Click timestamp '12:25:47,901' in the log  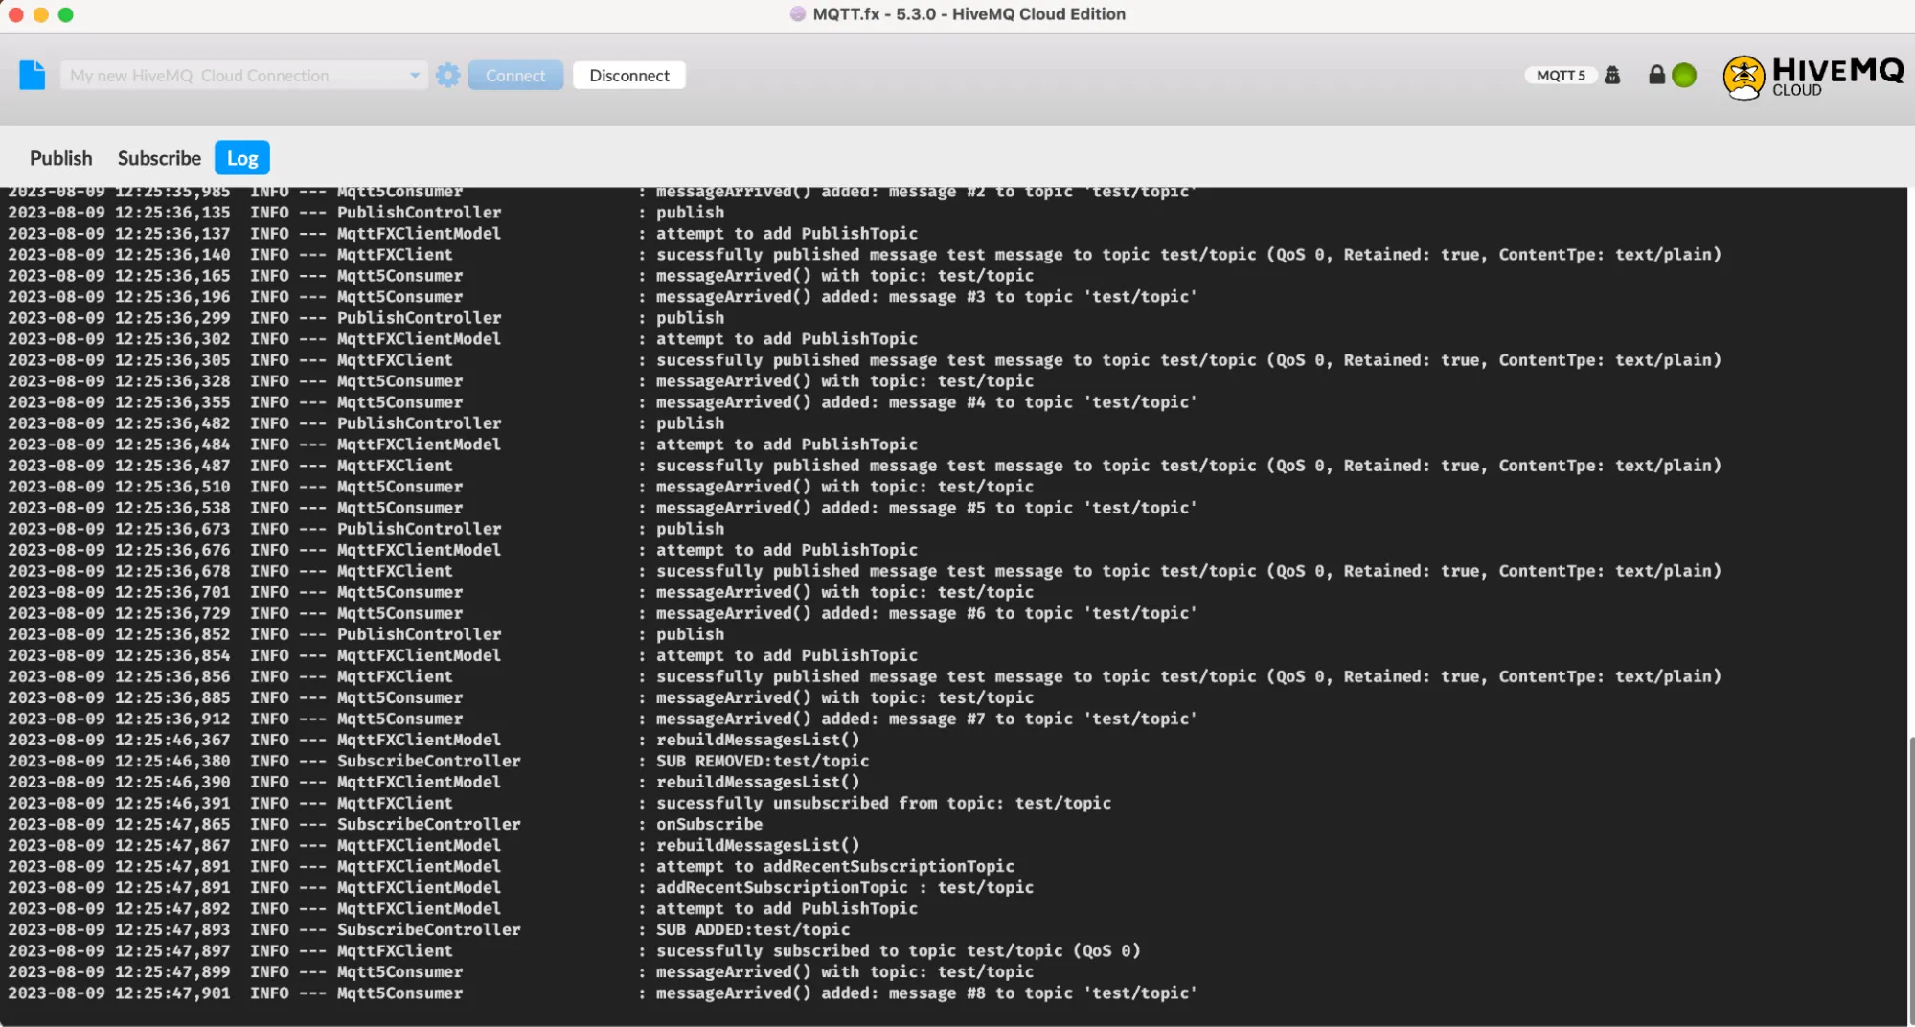(x=172, y=993)
